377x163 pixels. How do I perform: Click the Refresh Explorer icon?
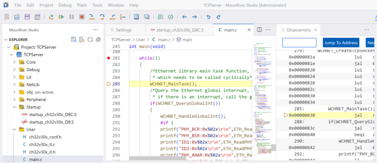coord(90,39)
